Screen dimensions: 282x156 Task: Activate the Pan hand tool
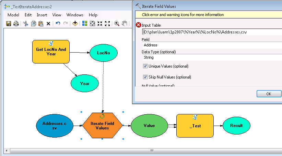tap(125, 24)
